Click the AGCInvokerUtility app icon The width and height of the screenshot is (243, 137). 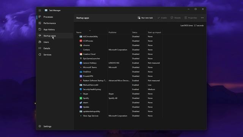point(81,37)
